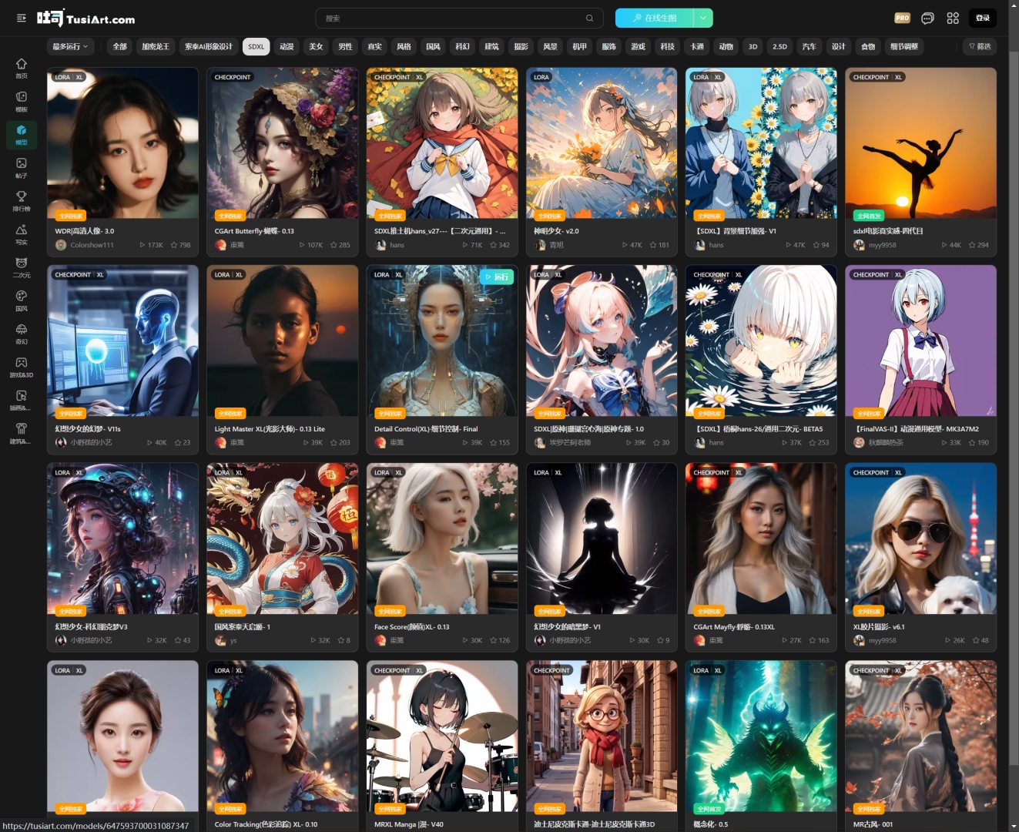
Task: Select the 全部 category tab
Action: [x=119, y=47]
